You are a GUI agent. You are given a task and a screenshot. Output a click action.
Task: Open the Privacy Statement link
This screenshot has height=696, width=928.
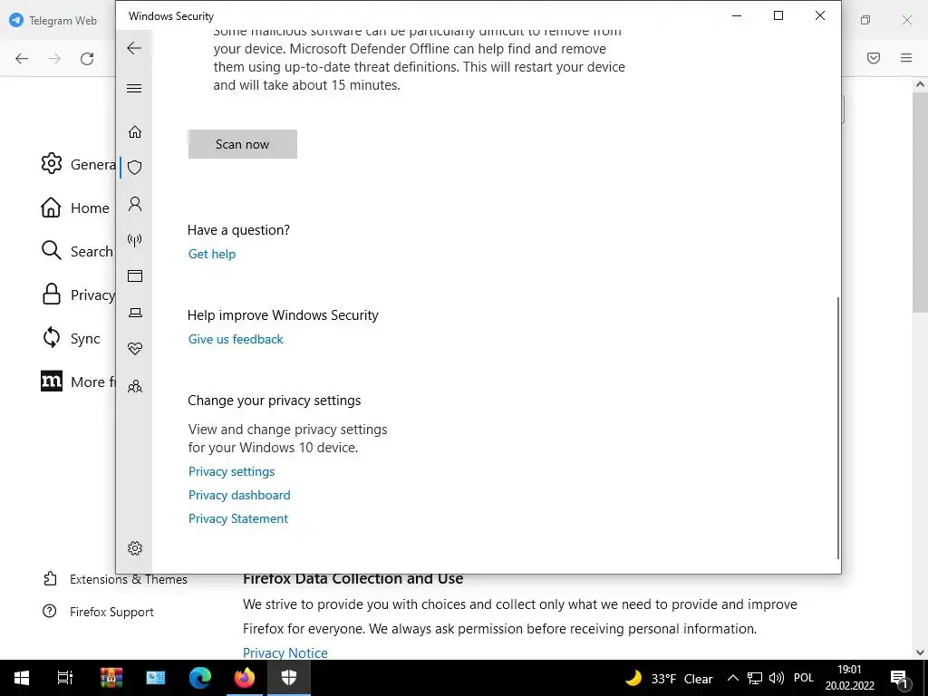coord(238,518)
